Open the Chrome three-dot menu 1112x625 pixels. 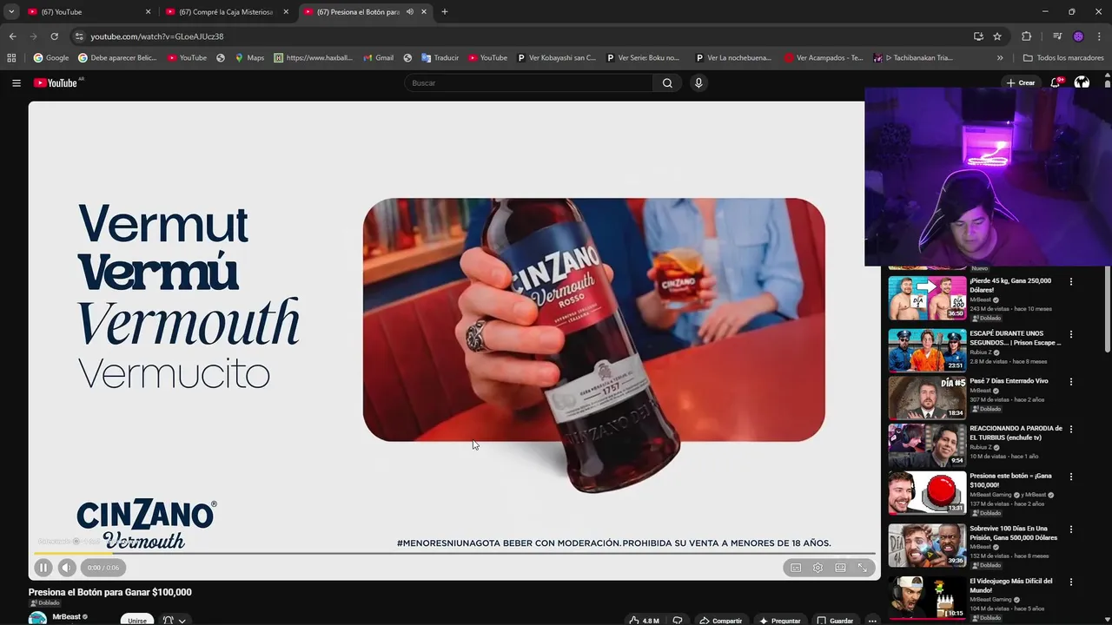point(1099,36)
